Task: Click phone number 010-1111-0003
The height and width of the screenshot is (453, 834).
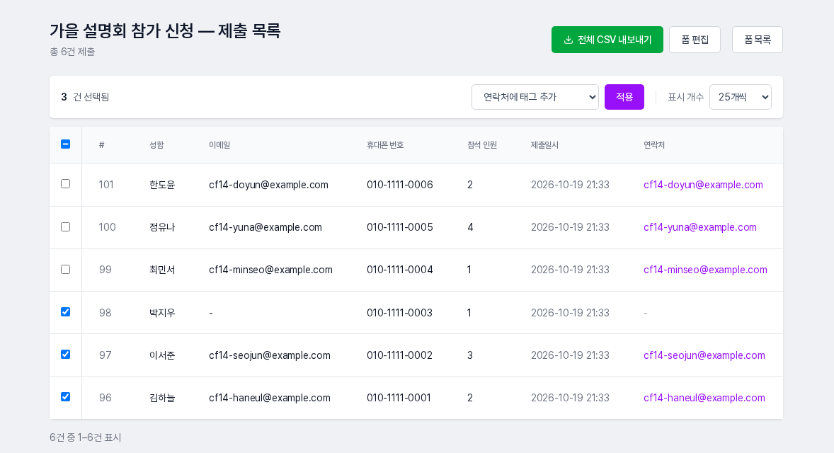Action: pos(399,313)
